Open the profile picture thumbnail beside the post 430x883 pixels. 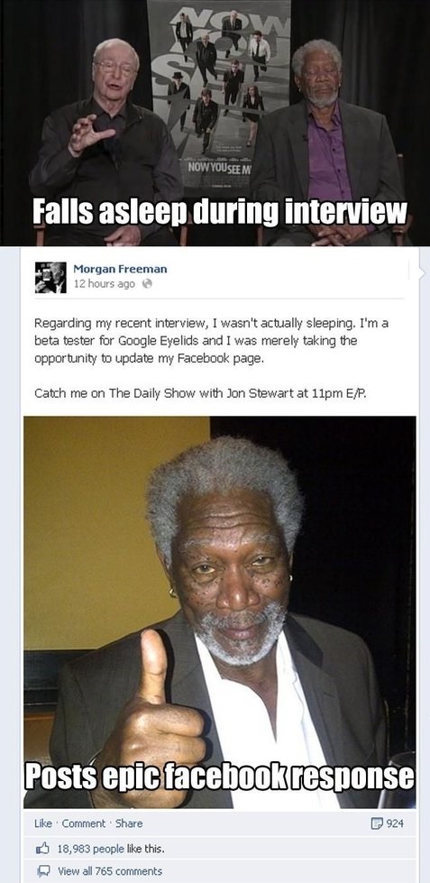pos(50,277)
